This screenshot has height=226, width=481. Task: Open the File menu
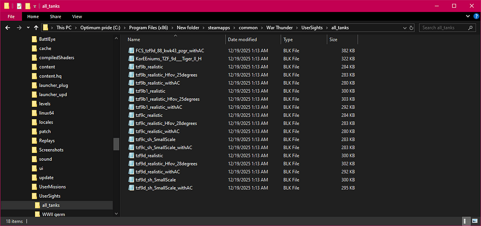click(x=10, y=16)
